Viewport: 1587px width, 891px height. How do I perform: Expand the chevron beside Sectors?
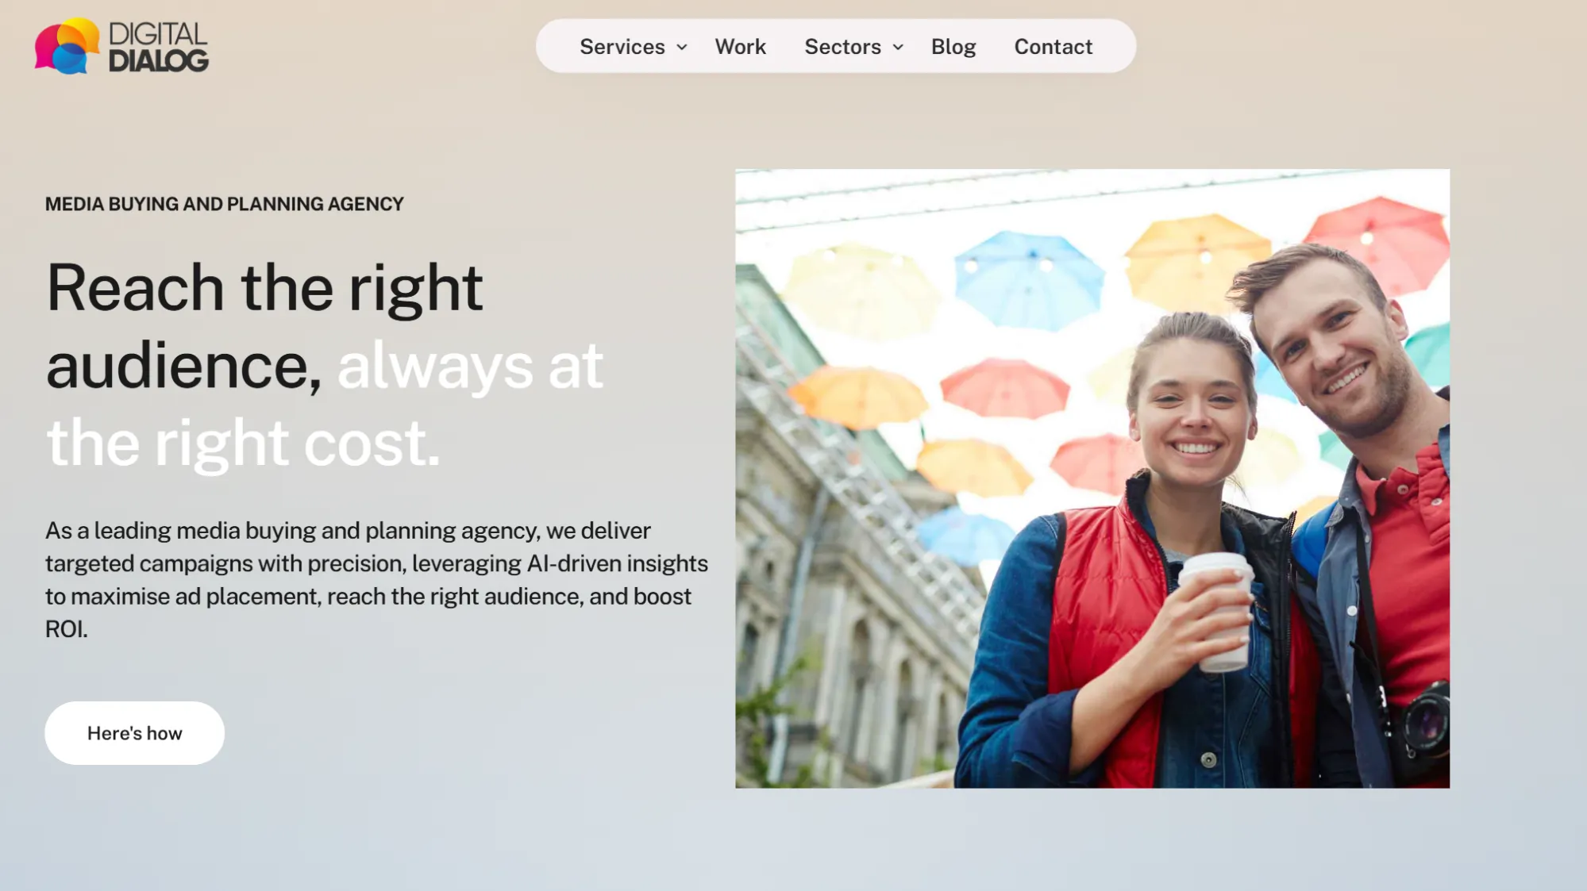(x=898, y=48)
